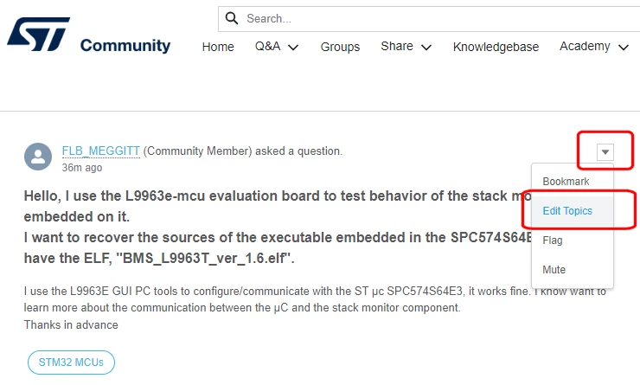Expand the Q&A menu chevron

click(x=293, y=48)
